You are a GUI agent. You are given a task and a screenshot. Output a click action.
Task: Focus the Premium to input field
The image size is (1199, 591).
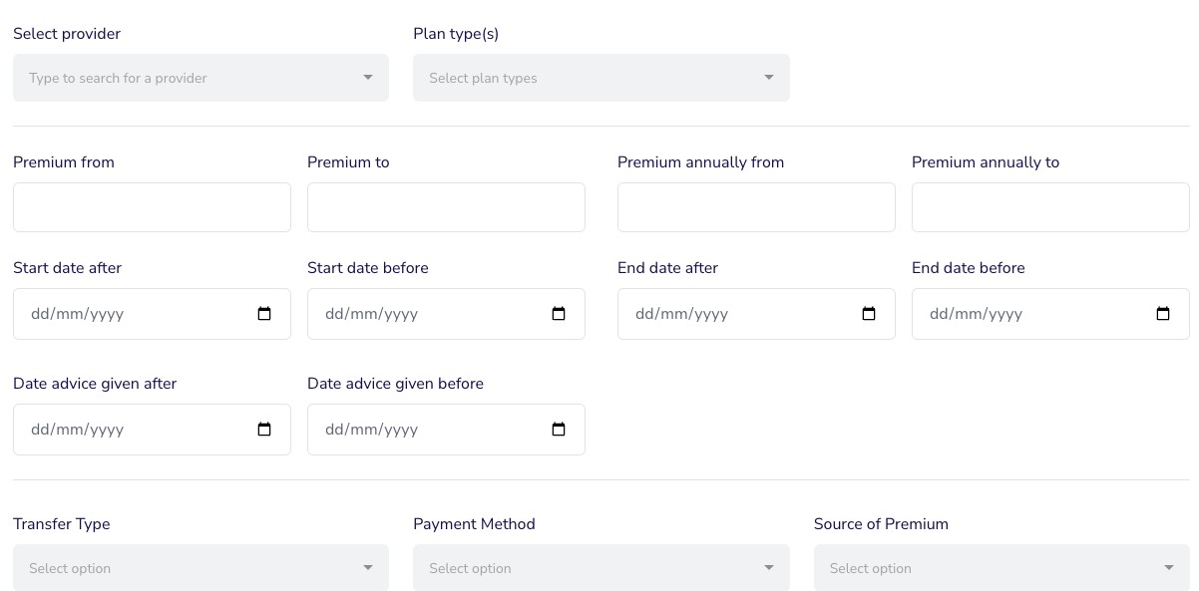point(446,207)
